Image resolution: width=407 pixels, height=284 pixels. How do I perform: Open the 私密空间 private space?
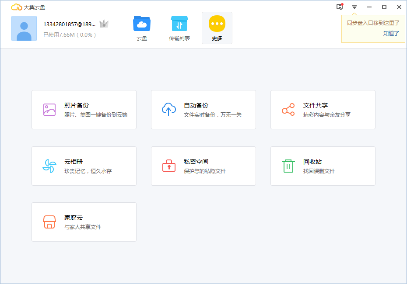coord(203,166)
